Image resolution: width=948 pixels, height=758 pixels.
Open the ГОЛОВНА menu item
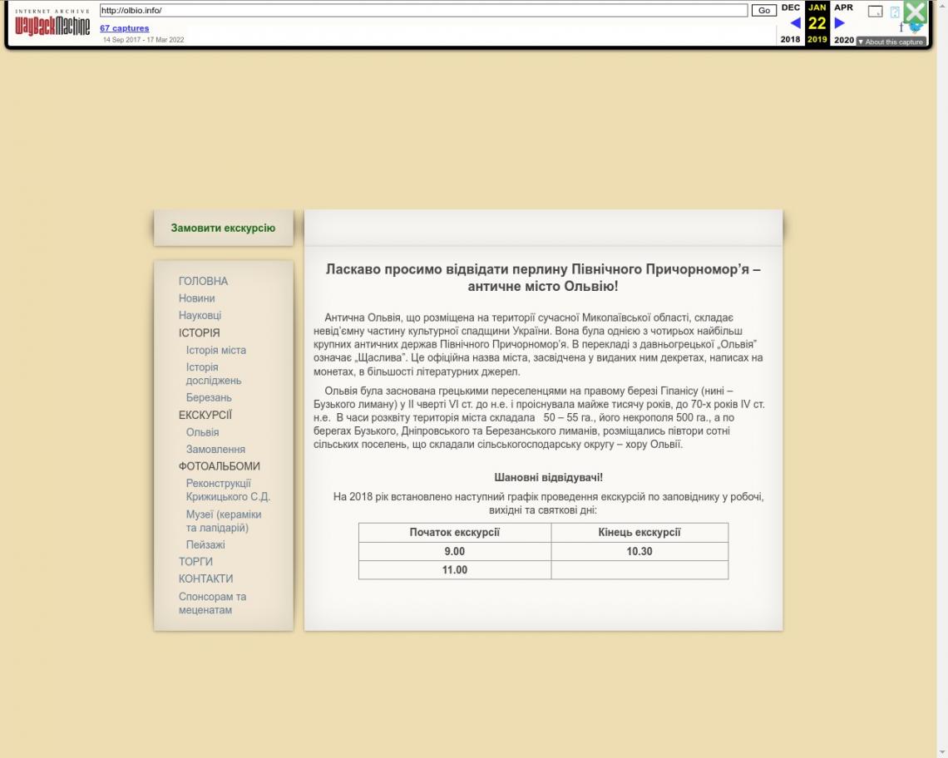203,281
